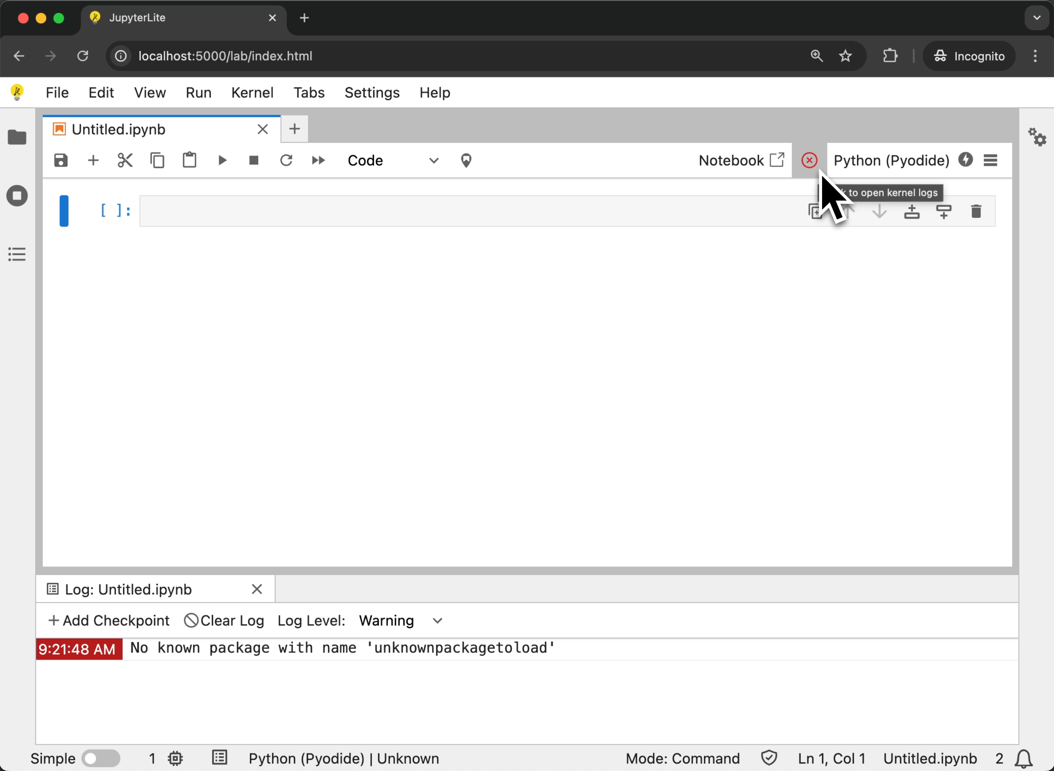The height and width of the screenshot is (771, 1054).
Task: Paste cells from clipboard
Action: click(189, 160)
